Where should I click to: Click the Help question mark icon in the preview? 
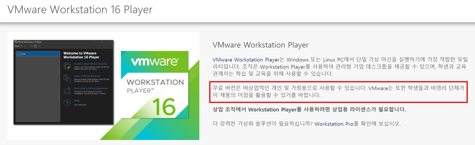(67, 103)
